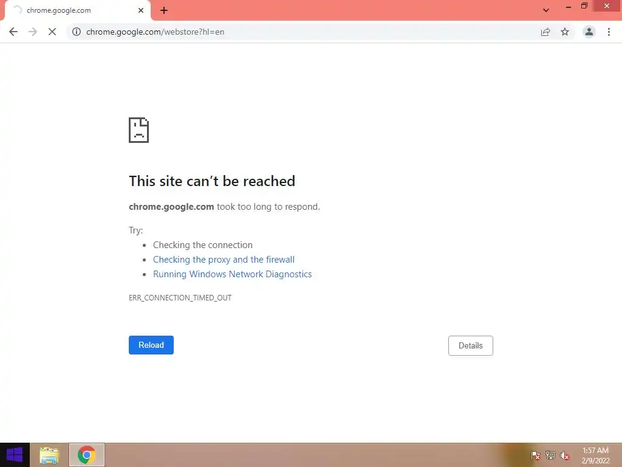Bookmark this tab with the star
This screenshot has width=622, height=467.
[x=565, y=32]
